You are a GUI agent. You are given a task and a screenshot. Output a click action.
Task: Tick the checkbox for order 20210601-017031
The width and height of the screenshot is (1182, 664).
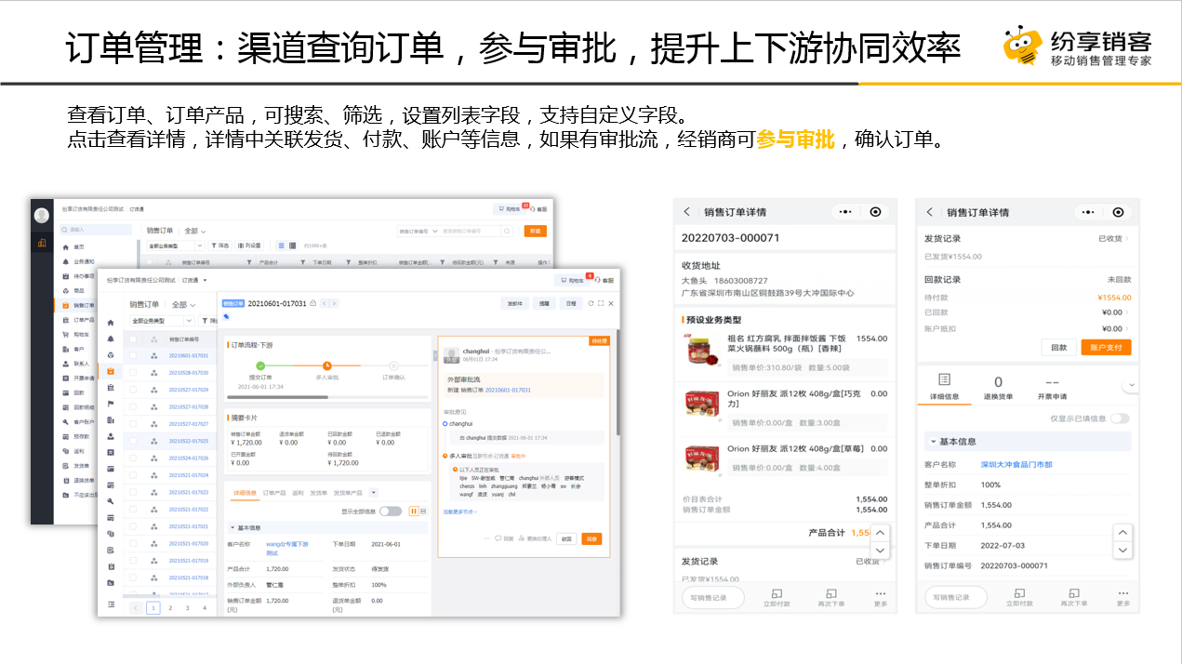(133, 356)
